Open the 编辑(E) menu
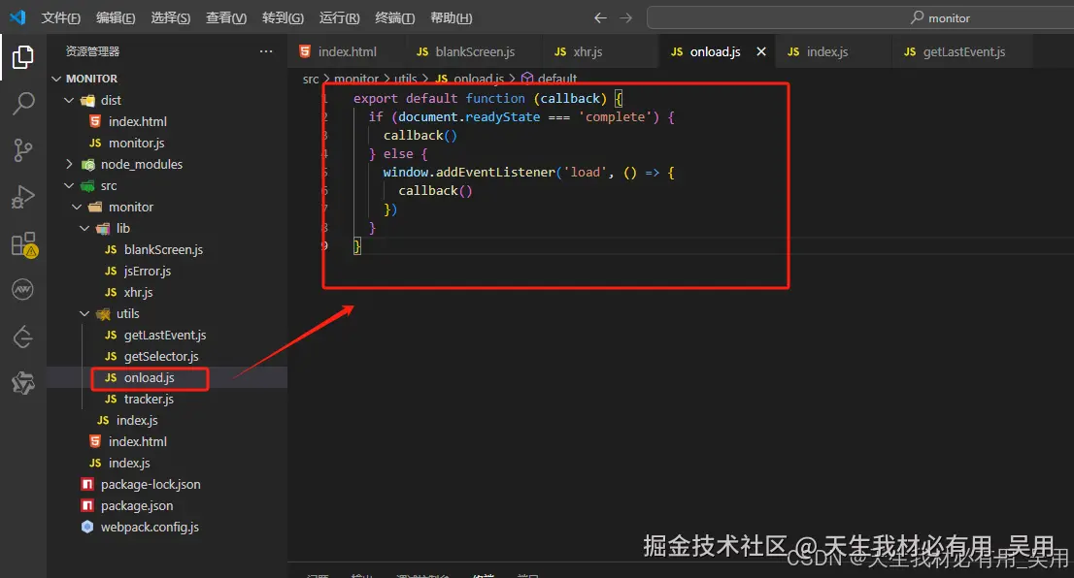The width and height of the screenshot is (1074, 578). (x=115, y=17)
